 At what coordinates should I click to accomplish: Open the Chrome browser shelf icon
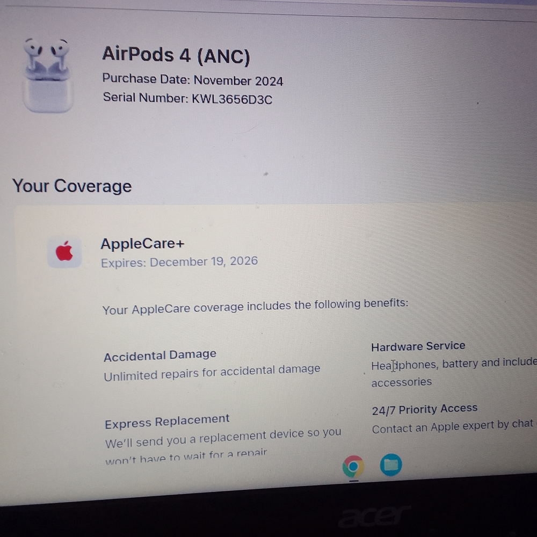click(353, 466)
